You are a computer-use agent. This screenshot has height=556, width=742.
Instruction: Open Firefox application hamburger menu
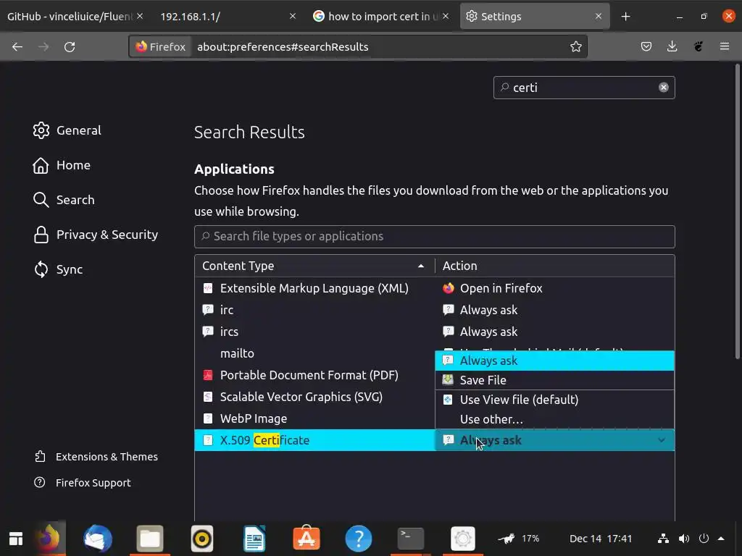click(x=725, y=46)
